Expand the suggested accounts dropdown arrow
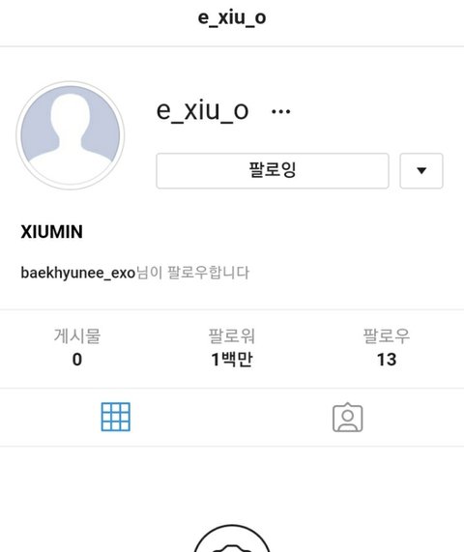This screenshot has height=552, width=464. (x=421, y=171)
